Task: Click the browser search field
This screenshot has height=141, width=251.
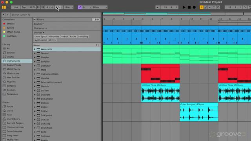Action: click(x=55, y=15)
